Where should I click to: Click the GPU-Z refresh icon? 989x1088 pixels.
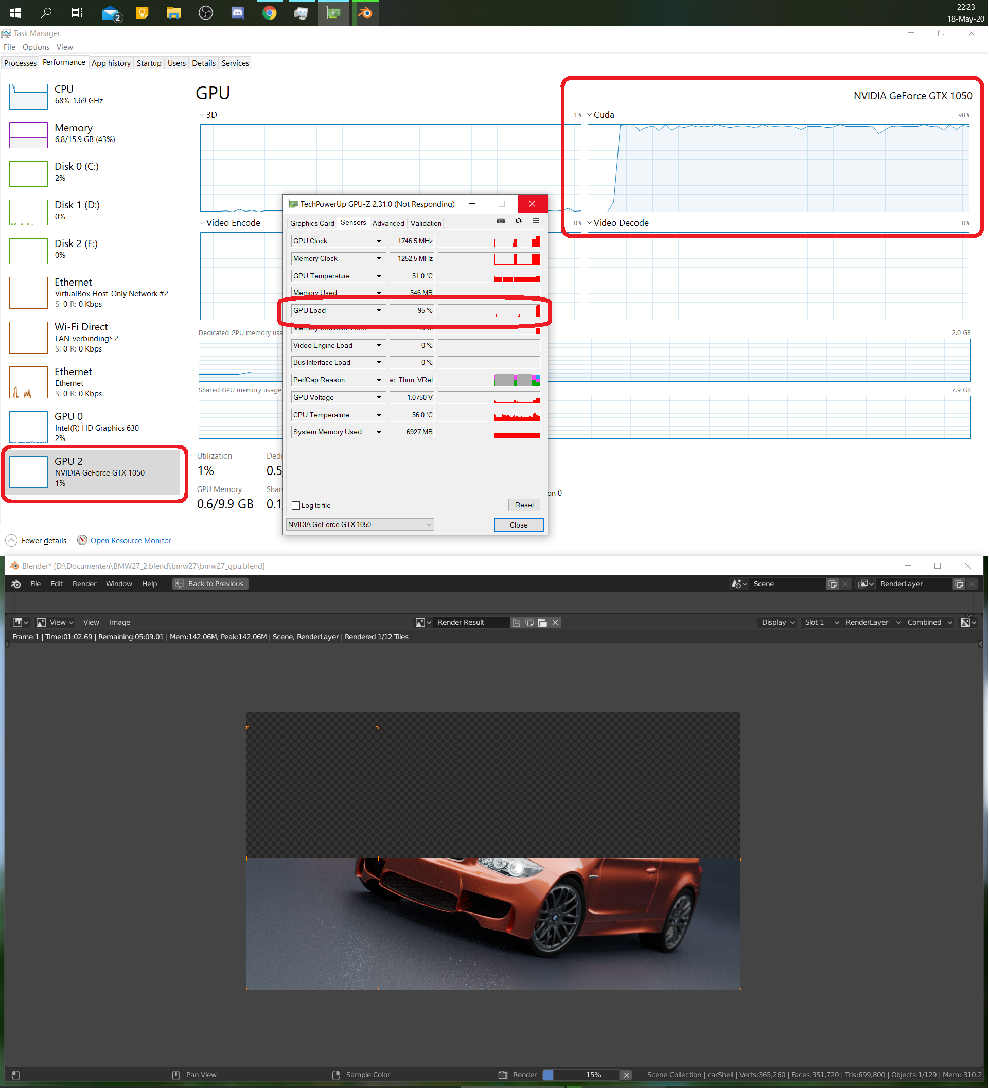pyautogui.click(x=519, y=221)
